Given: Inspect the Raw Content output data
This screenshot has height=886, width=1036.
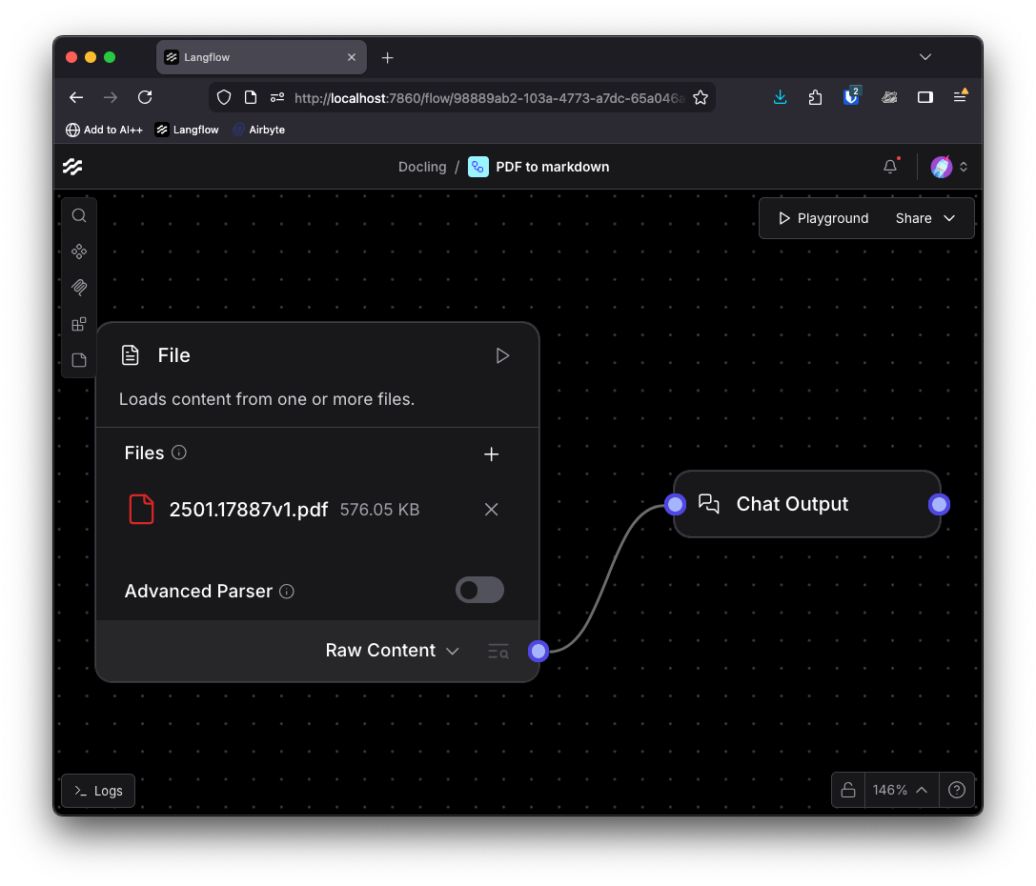Looking at the screenshot, I should pyautogui.click(x=498, y=651).
